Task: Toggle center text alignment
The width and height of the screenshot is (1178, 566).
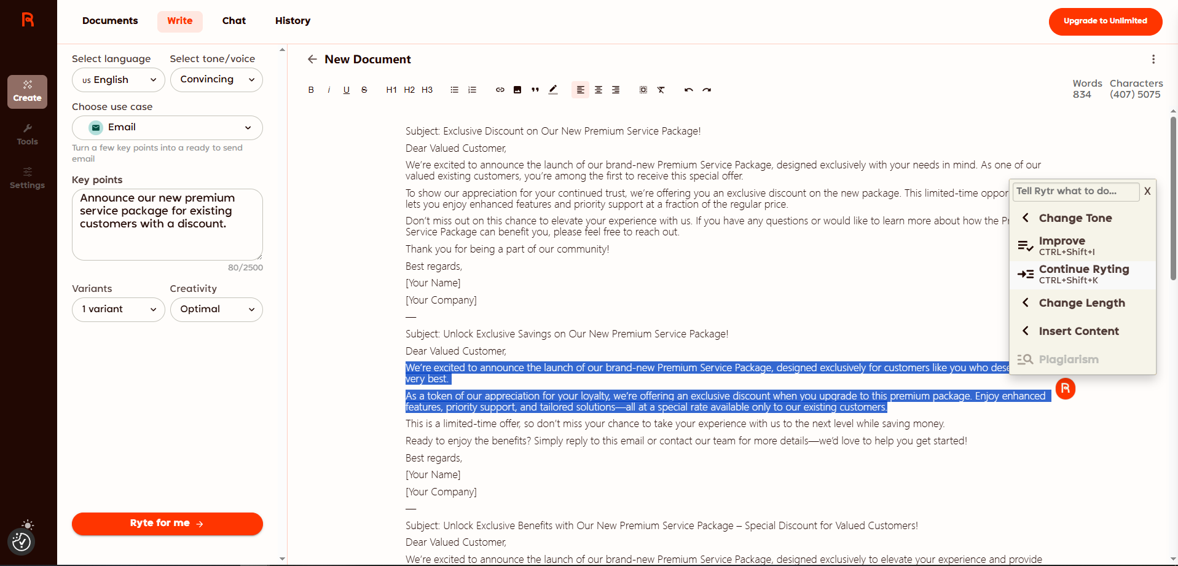Action: click(598, 90)
